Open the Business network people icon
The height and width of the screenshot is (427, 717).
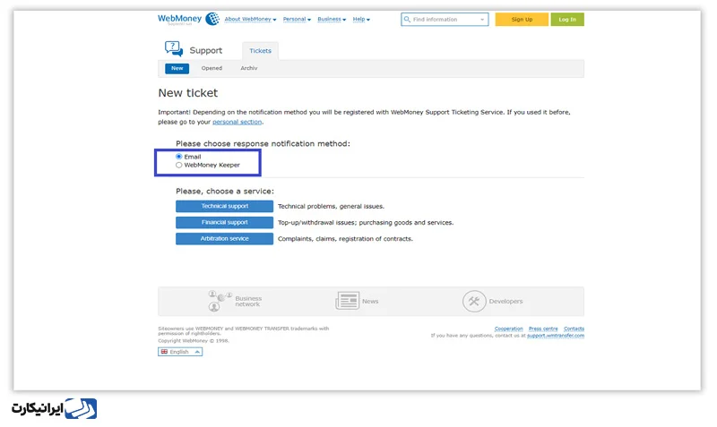pyautogui.click(x=220, y=301)
